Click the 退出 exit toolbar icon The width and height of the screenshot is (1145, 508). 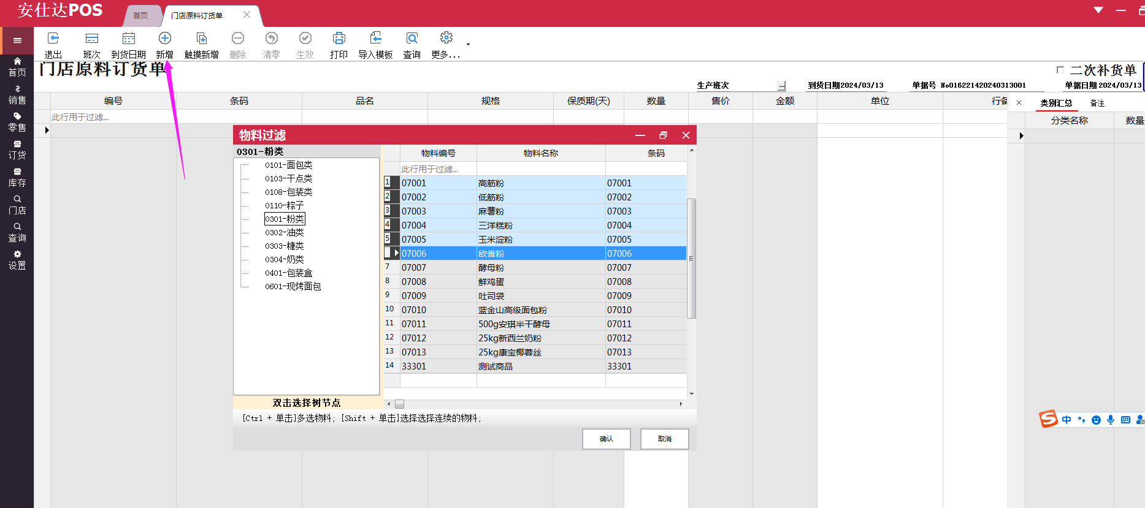[53, 39]
